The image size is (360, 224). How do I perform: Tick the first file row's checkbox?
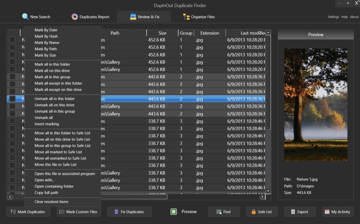coord(12,40)
